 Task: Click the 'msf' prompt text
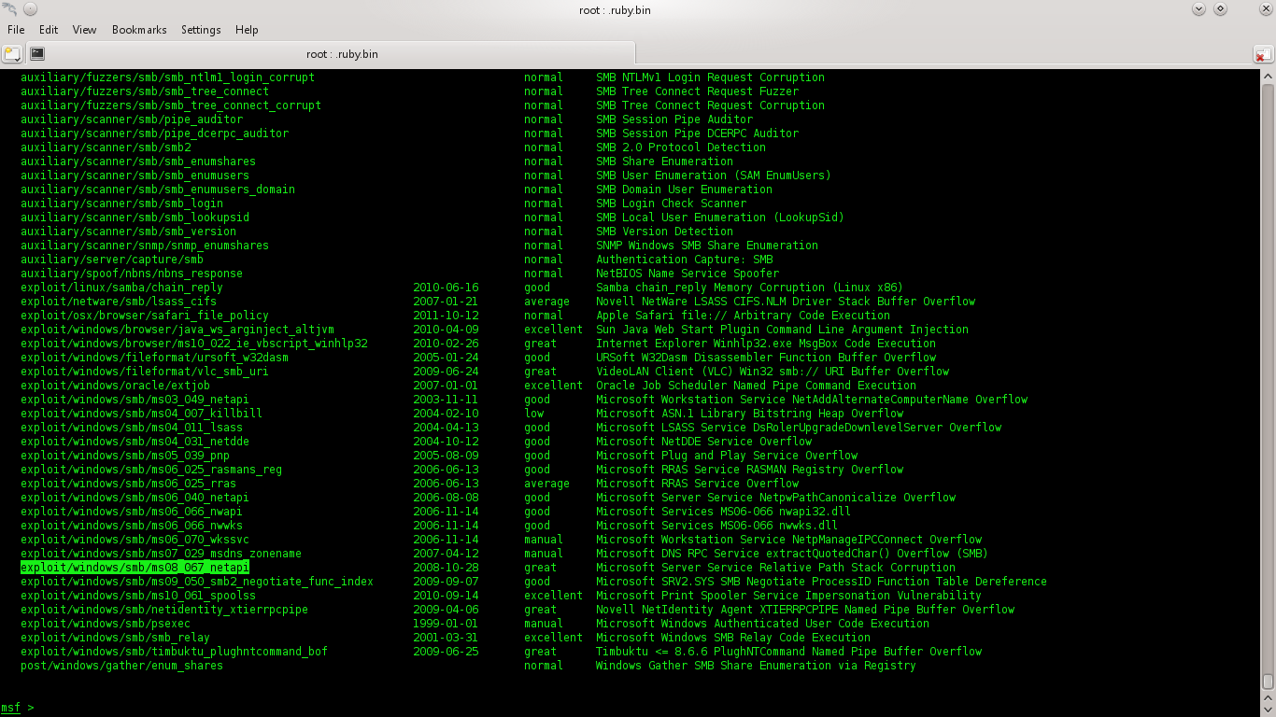[10, 708]
